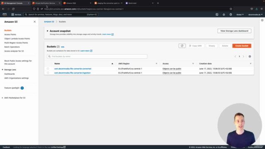Open the info panel icon at right edge
This screenshot has height=149, width=265.
[262, 20]
